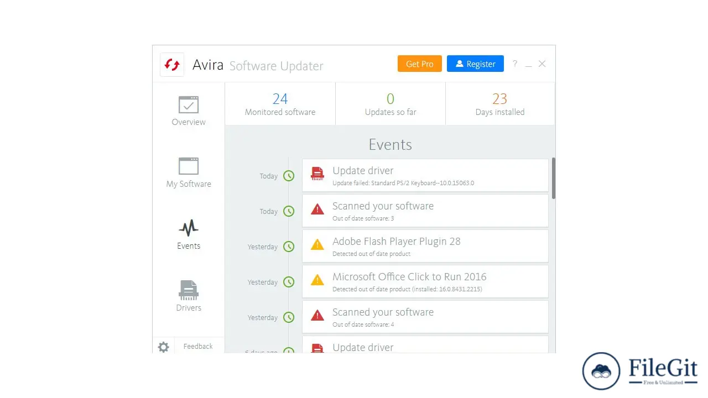Open the Overview section
The width and height of the screenshot is (708, 398).
189,111
